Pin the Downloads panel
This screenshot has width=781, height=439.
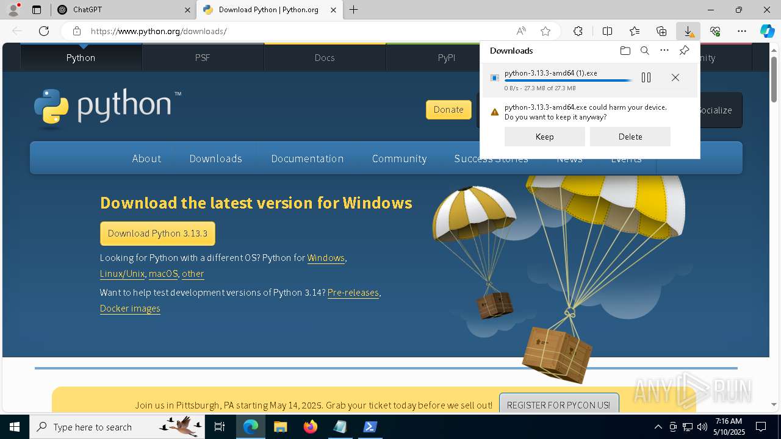tap(684, 51)
